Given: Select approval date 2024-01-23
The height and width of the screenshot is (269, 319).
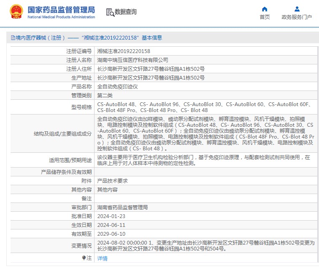Looking at the screenshot, I should (111, 216).
